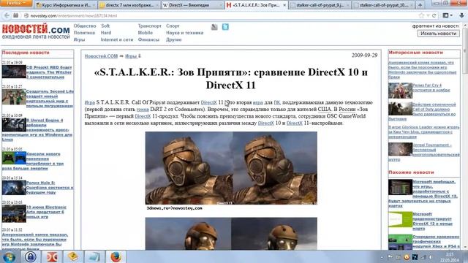Open the Internet и сети section
This screenshot has height=263, width=468.
pyautogui.click(x=117, y=39)
